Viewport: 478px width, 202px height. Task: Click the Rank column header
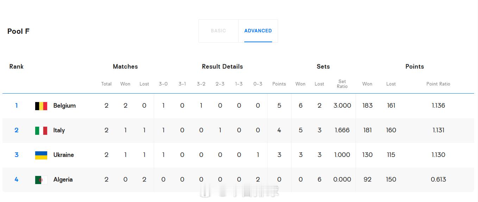(17, 67)
